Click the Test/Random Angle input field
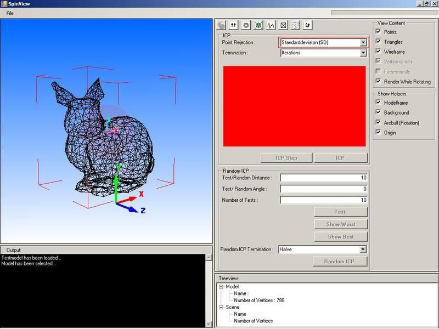The image size is (439, 329). click(324, 189)
